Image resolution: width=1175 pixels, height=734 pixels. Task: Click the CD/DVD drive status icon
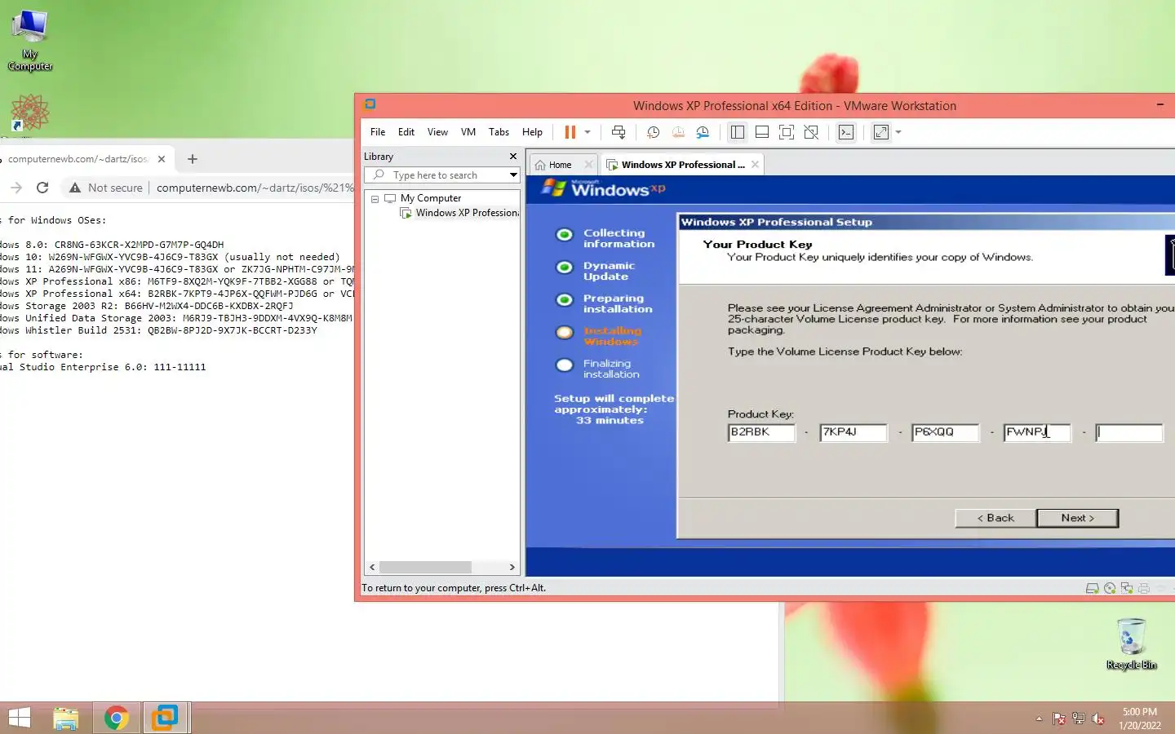pyautogui.click(x=1110, y=588)
